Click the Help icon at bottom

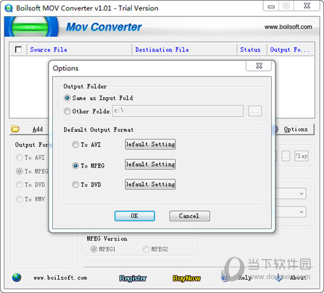(225, 278)
